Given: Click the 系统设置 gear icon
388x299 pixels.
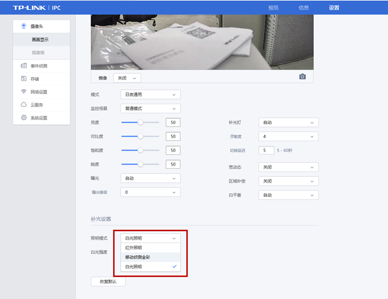Looking at the screenshot, I should point(24,118).
